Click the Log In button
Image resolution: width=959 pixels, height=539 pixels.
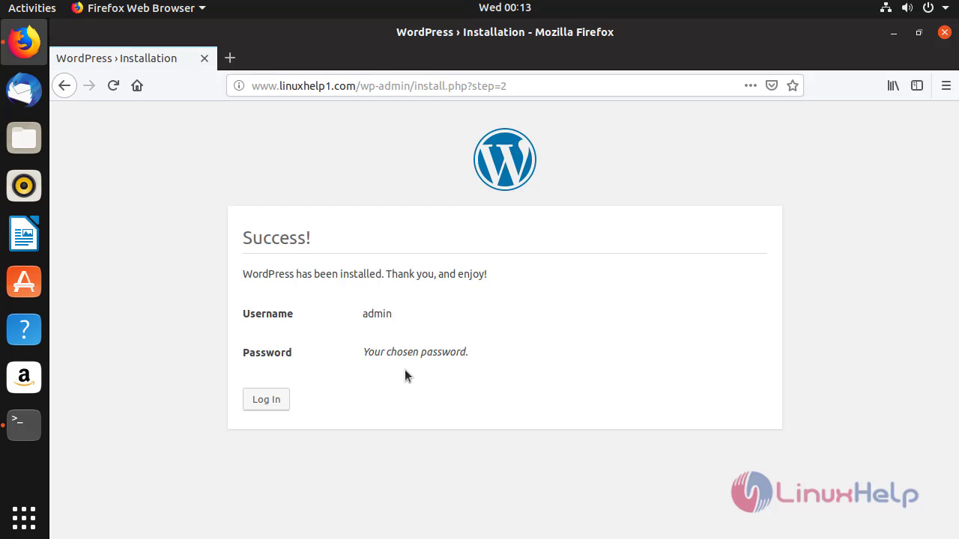coord(266,399)
